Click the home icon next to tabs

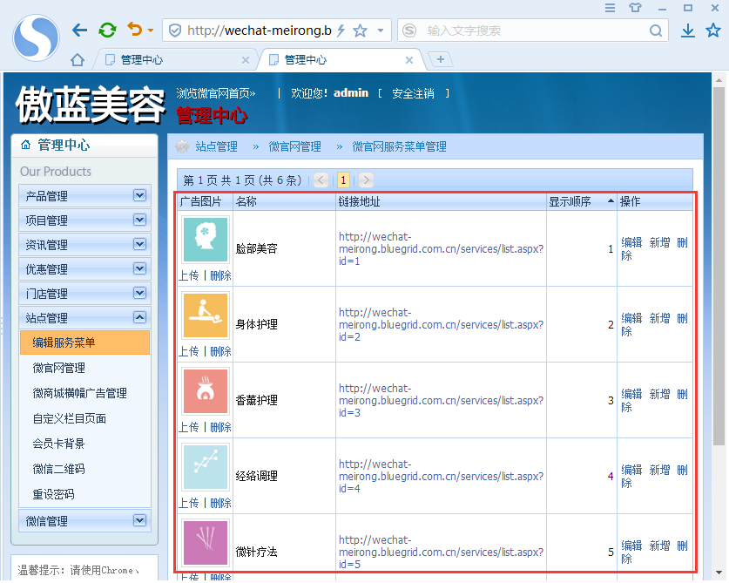77,59
